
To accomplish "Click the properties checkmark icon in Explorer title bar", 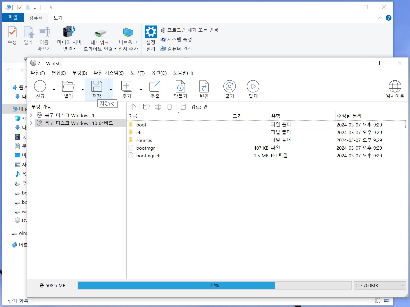I will 20,7.
